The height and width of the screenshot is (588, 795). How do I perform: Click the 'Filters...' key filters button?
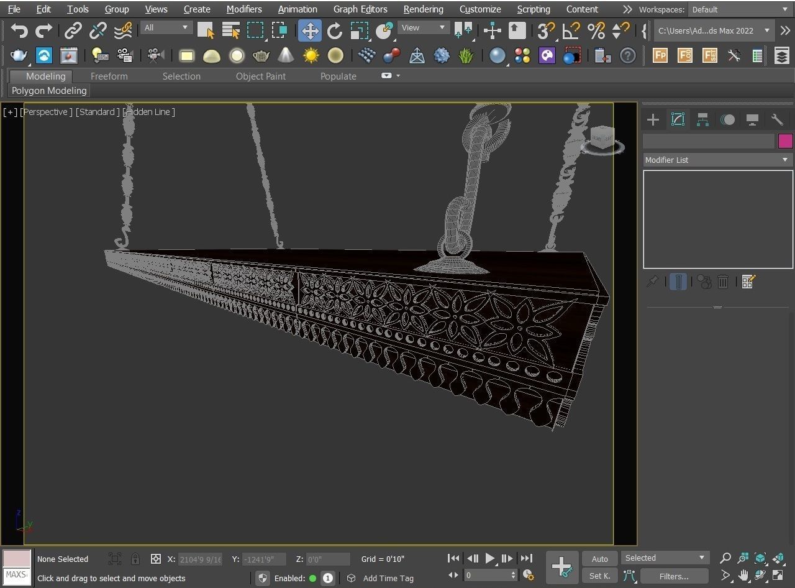(674, 576)
